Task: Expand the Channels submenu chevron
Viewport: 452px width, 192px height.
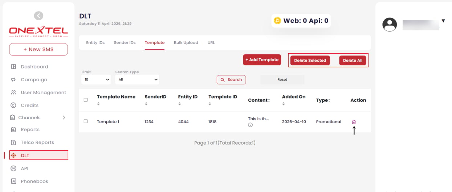Action: click(64, 117)
